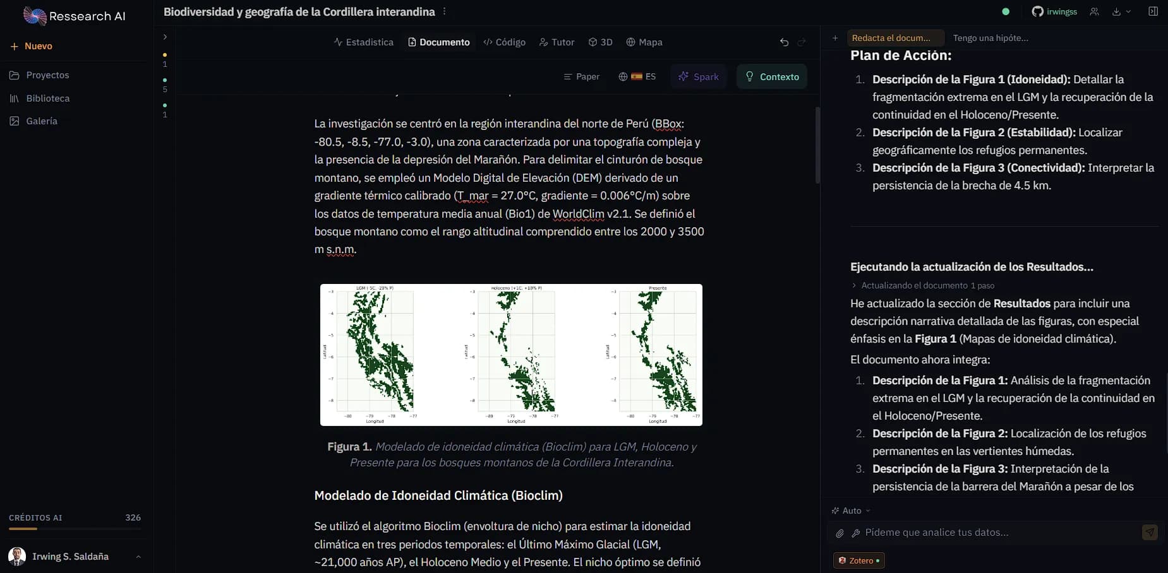Click the Figura 1 caption text
This screenshot has width=1168, height=573.
coord(512,454)
